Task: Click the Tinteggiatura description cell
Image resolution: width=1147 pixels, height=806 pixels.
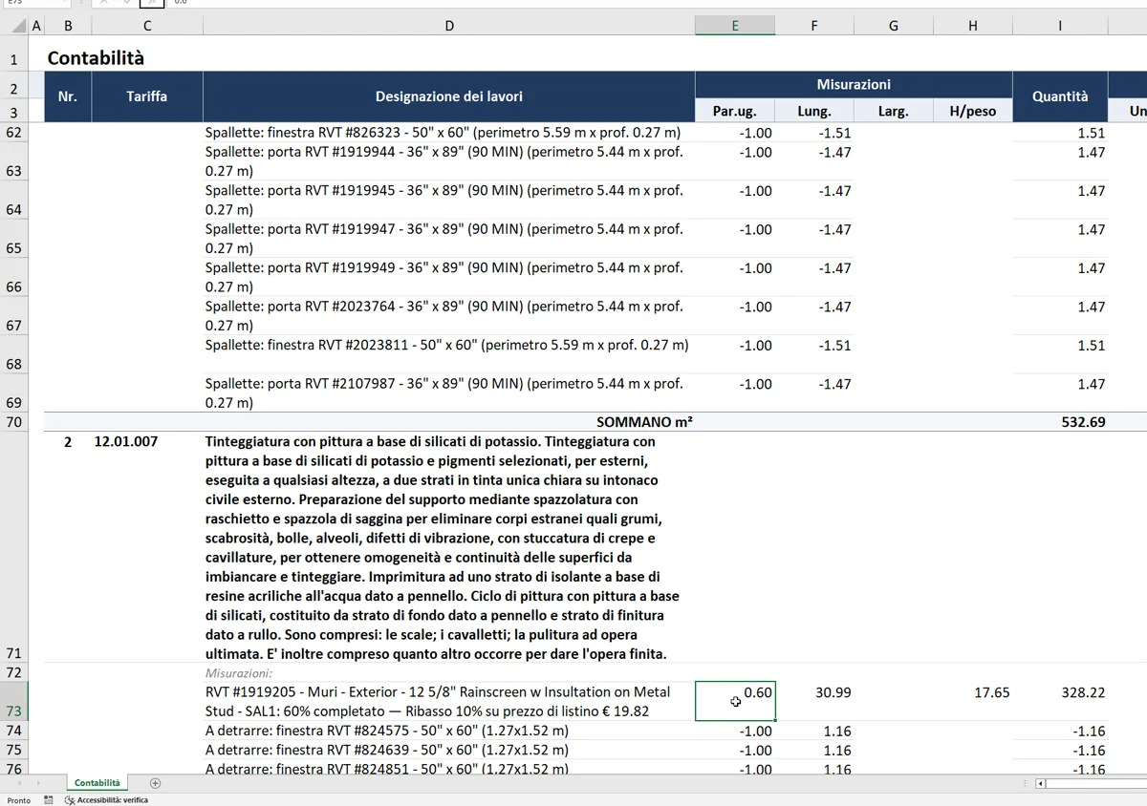Action: pos(449,547)
